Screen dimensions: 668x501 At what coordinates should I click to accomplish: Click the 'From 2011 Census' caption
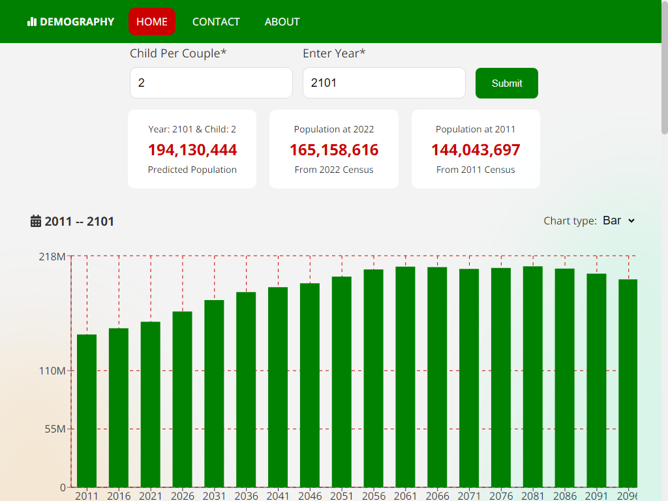(x=476, y=170)
